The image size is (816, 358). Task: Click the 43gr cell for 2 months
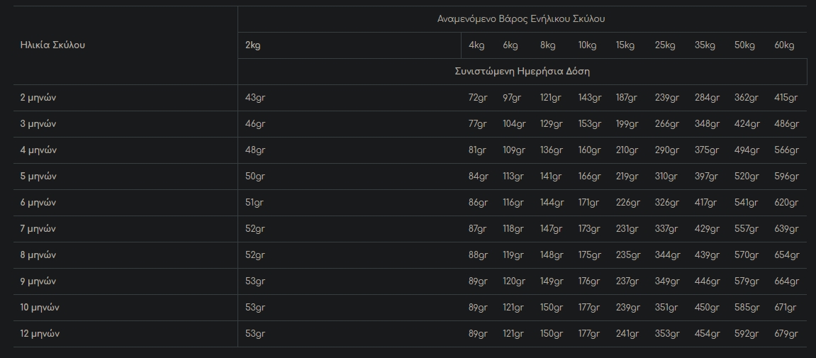[x=255, y=98]
